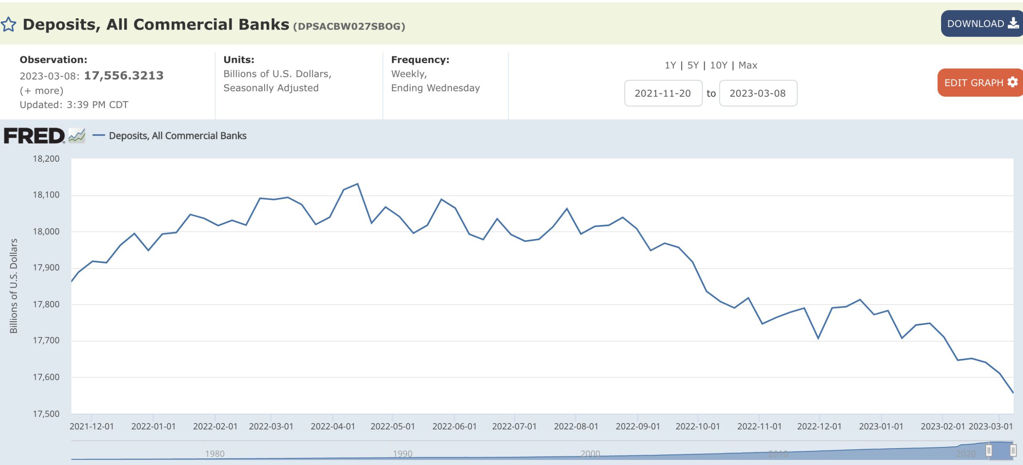This screenshot has width=1023, height=465.
Task: Click the left range slider handle
Action: click(x=988, y=451)
